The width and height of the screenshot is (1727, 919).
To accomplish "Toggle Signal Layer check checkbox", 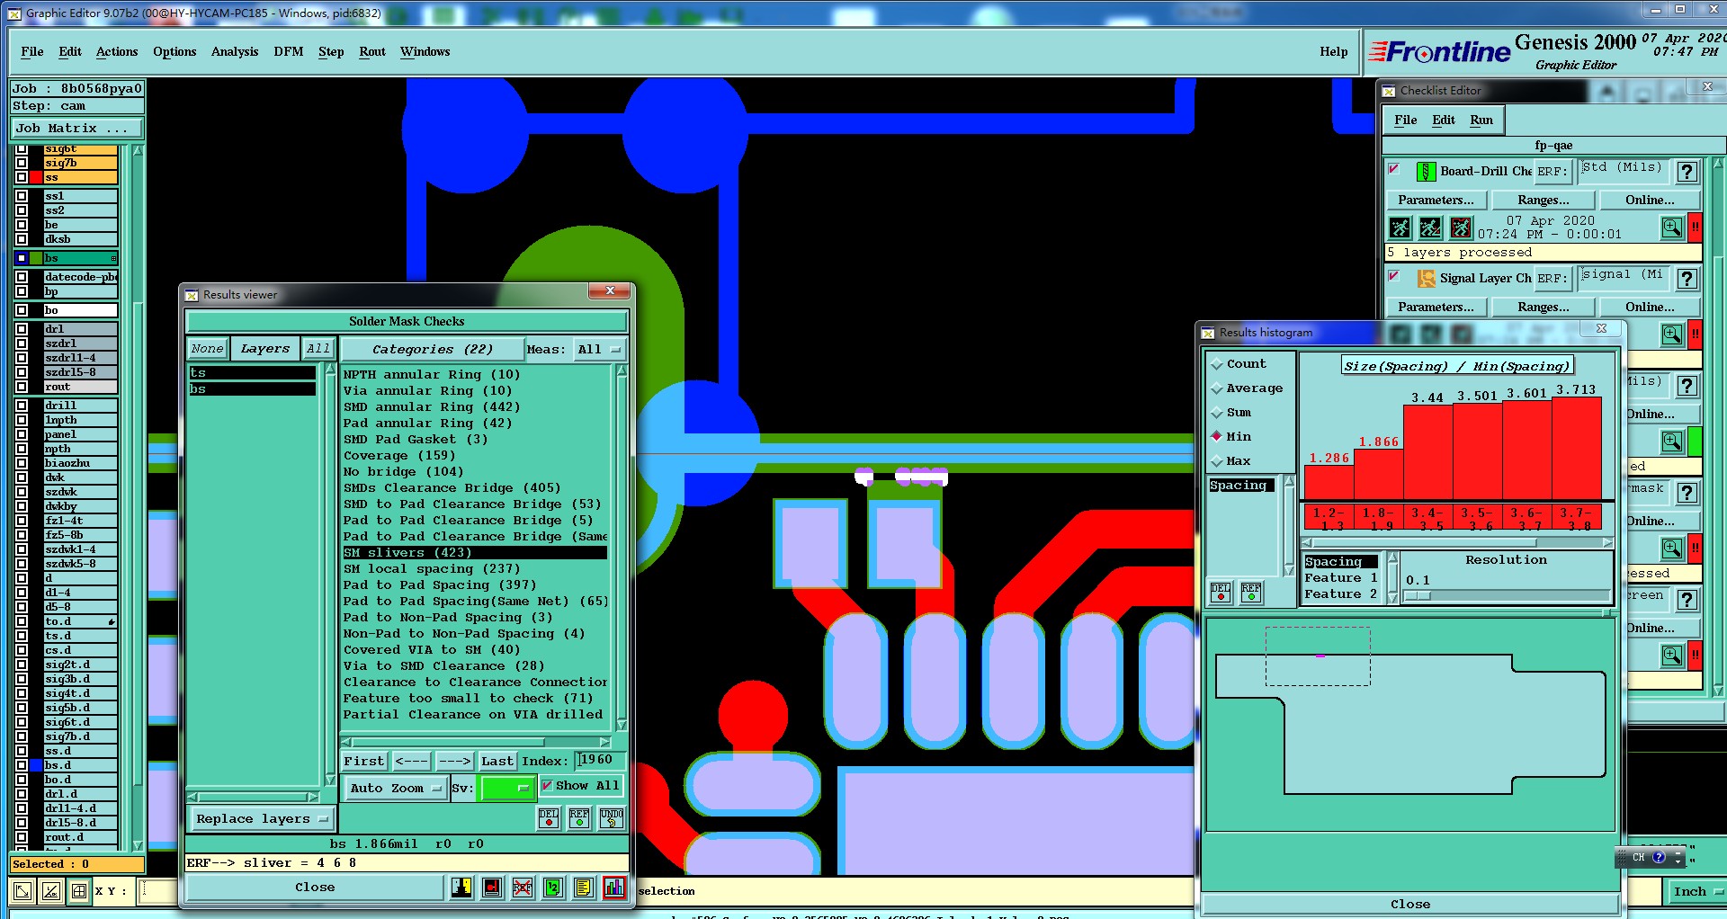I will point(1394,276).
